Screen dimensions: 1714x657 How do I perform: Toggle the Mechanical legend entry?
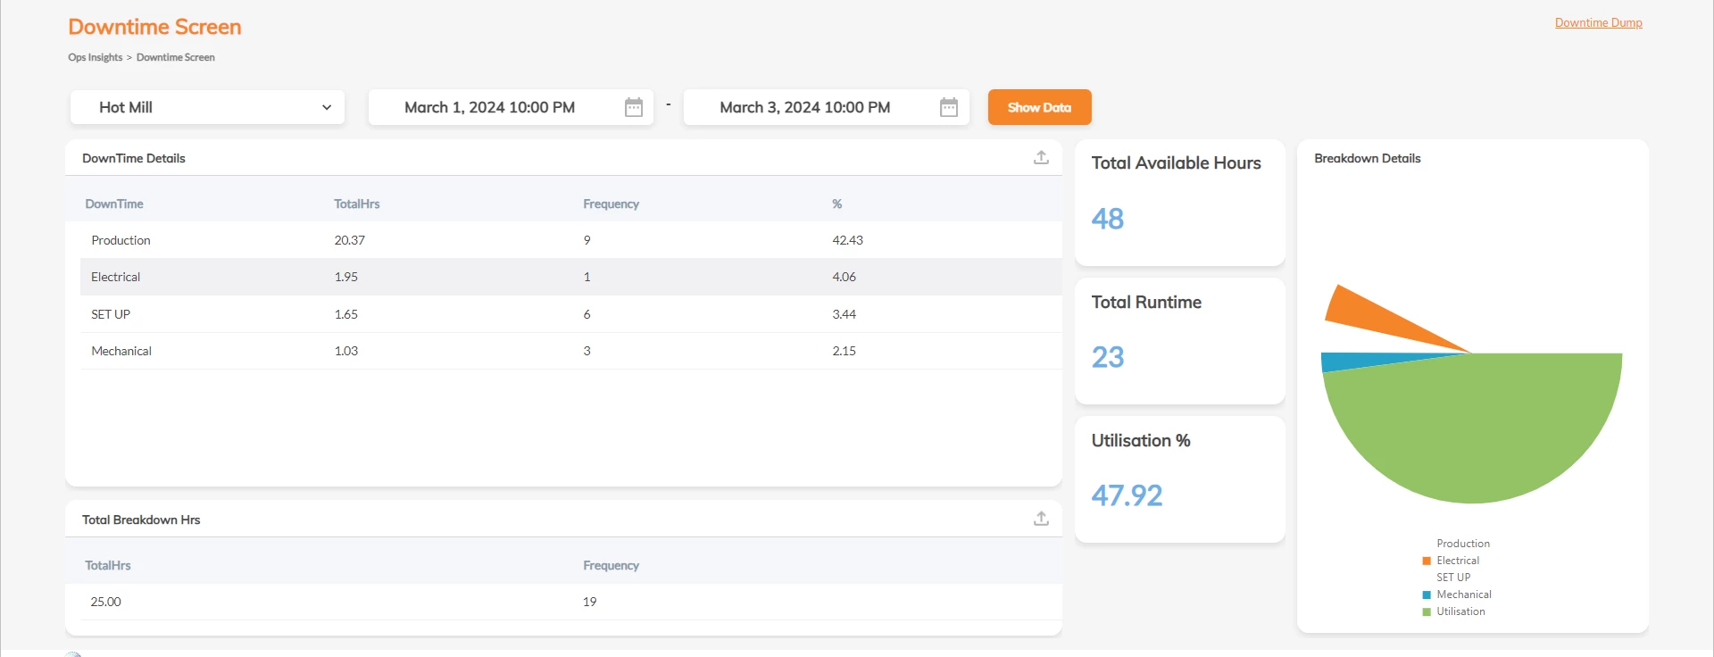1457,595
